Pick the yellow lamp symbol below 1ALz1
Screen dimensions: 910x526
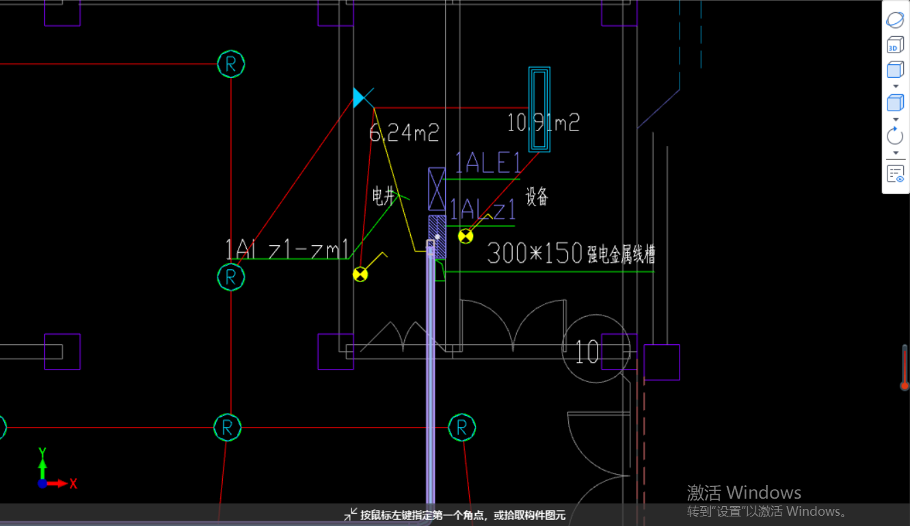(466, 236)
